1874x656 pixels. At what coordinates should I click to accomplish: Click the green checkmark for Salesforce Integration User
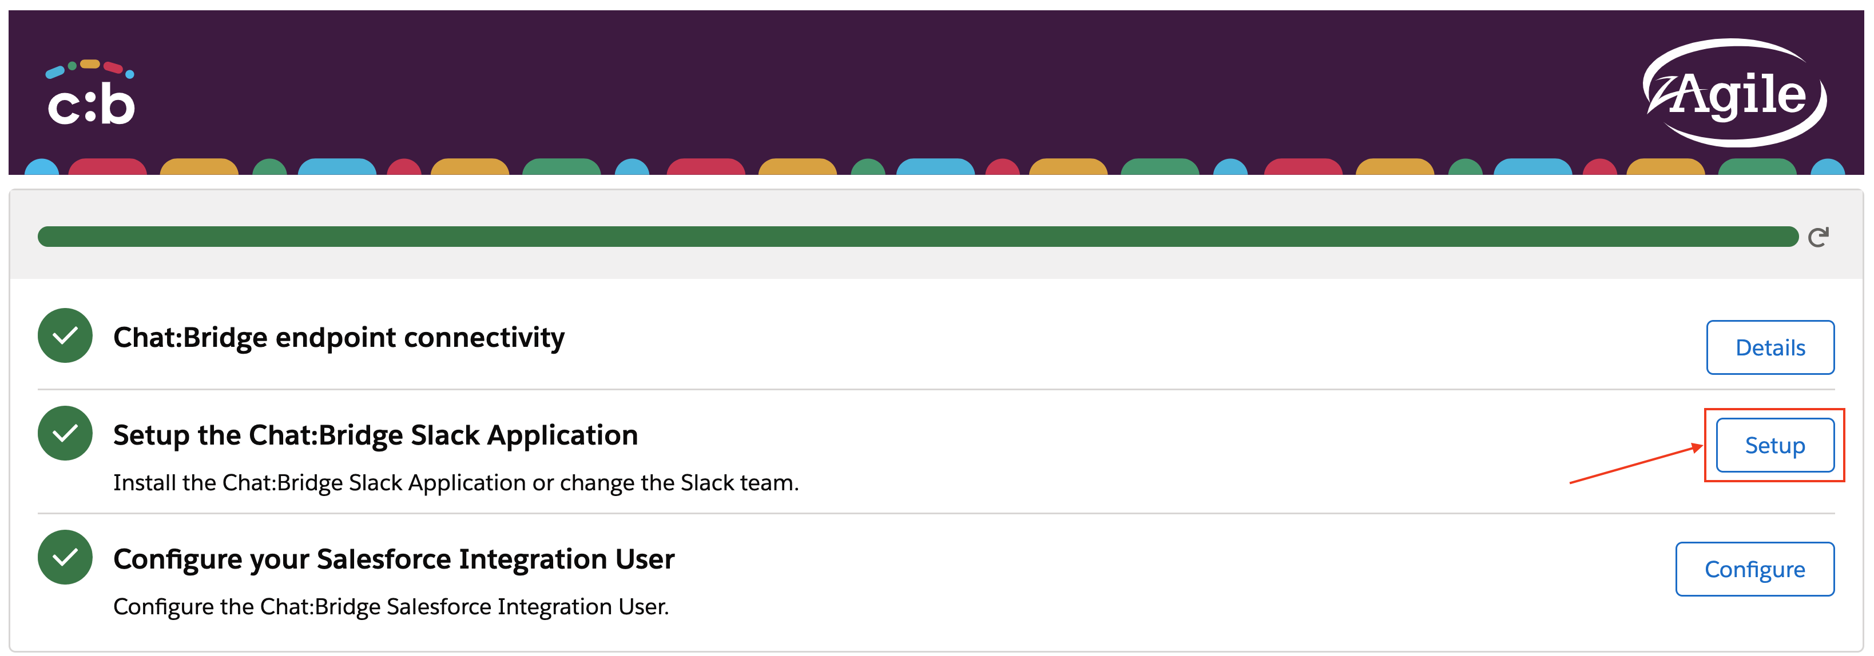click(x=65, y=557)
